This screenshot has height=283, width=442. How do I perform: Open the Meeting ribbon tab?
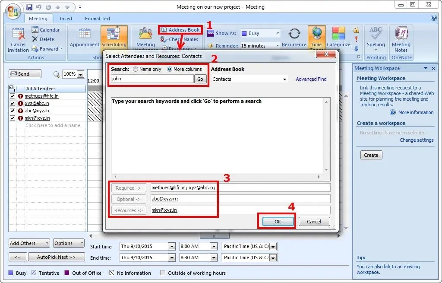38,19
